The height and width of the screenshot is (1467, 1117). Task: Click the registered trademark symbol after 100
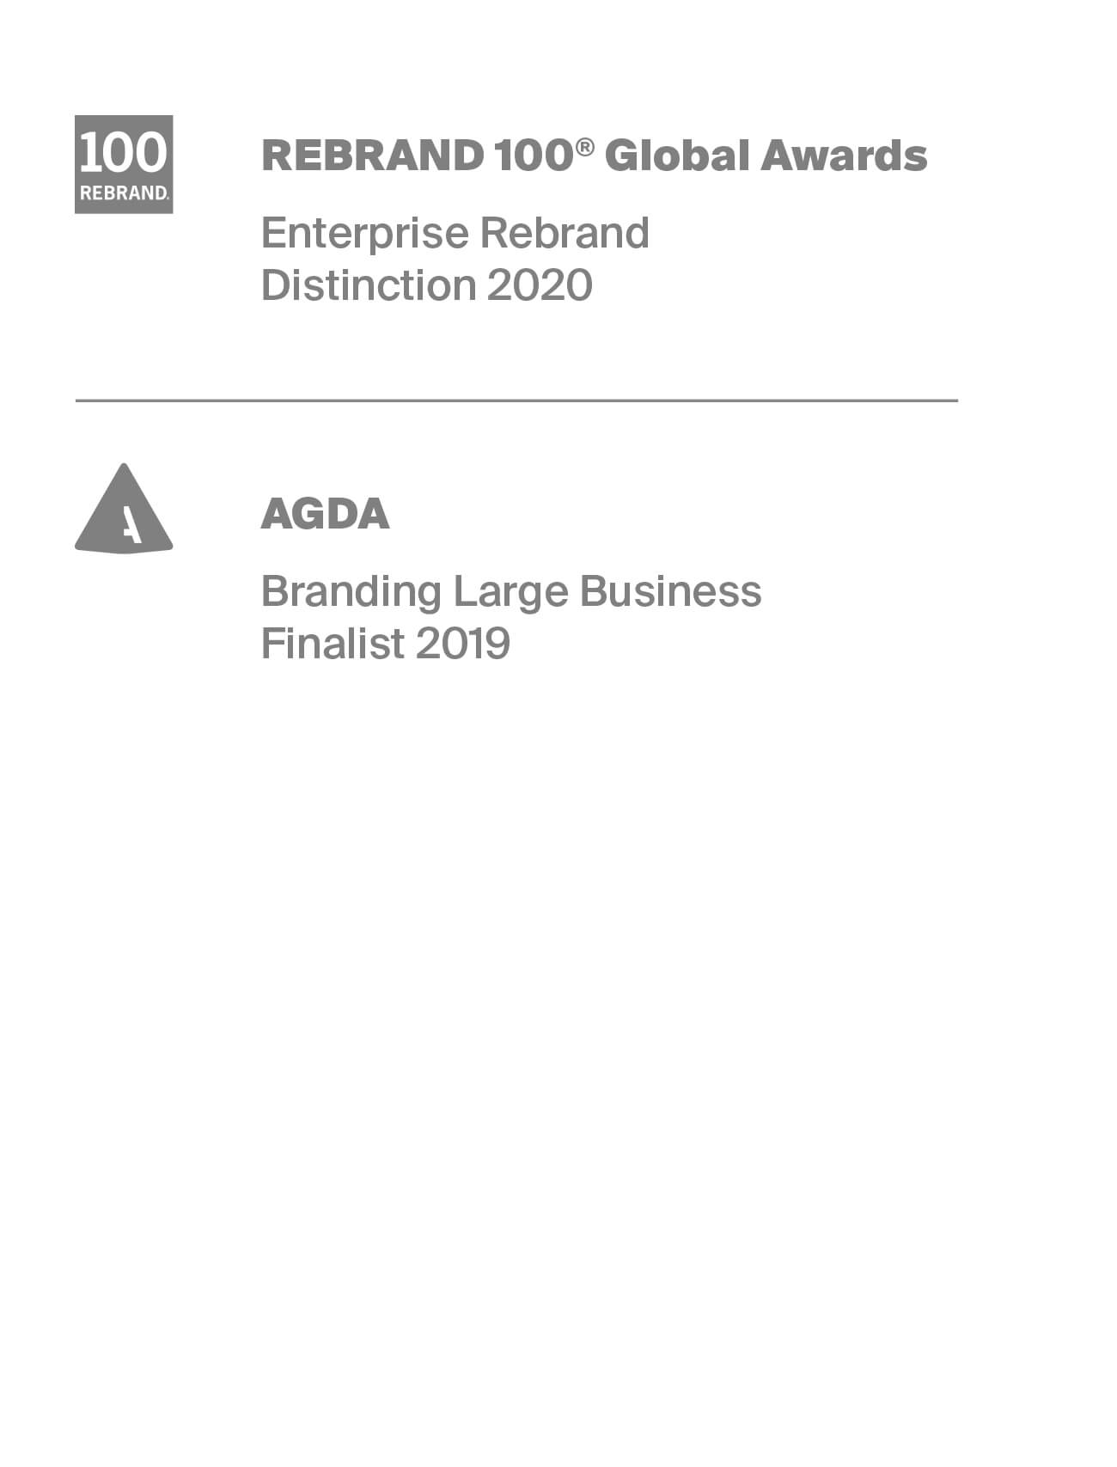tap(585, 147)
